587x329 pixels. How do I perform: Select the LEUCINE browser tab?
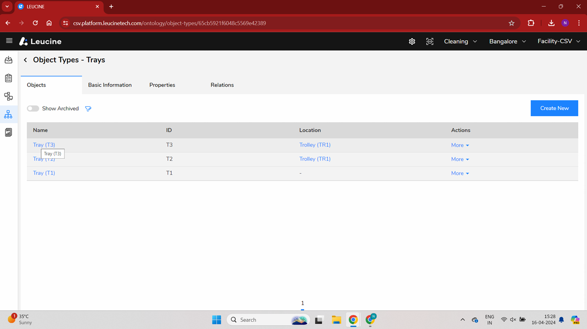click(x=59, y=6)
